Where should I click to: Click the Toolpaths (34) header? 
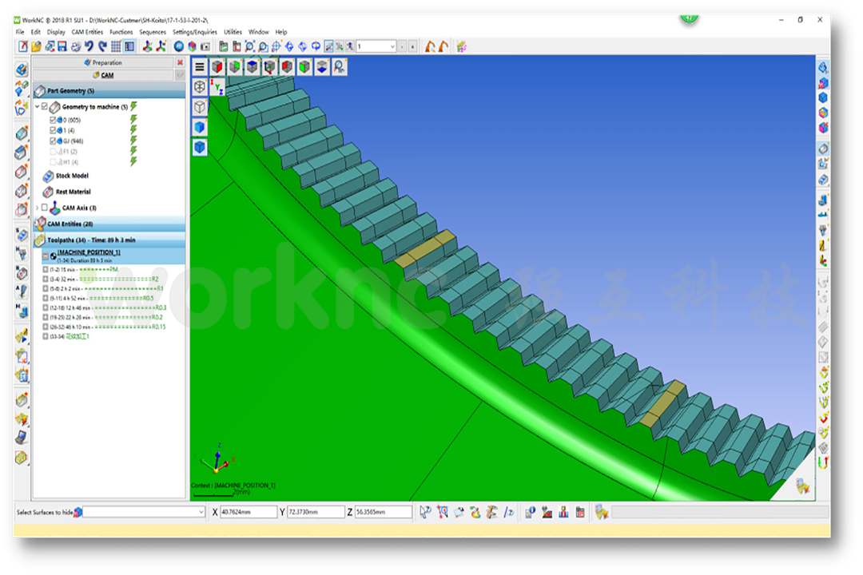109,240
